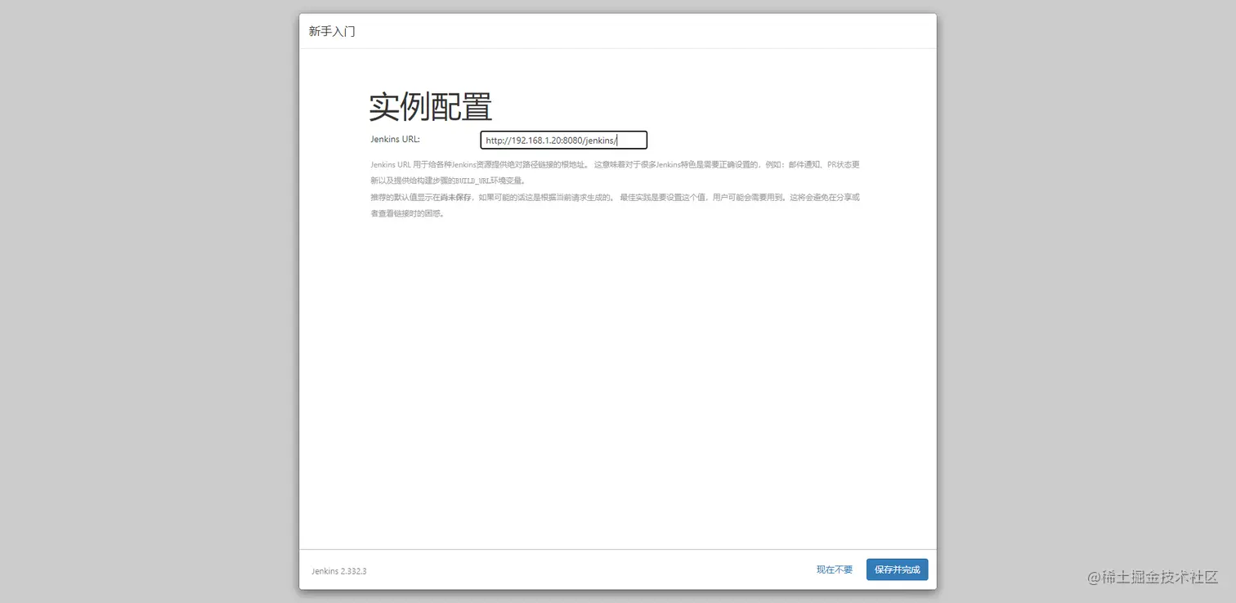Click the Jenkins URL: label
The height and width of the screenshot is (603, 1236).
395,139
